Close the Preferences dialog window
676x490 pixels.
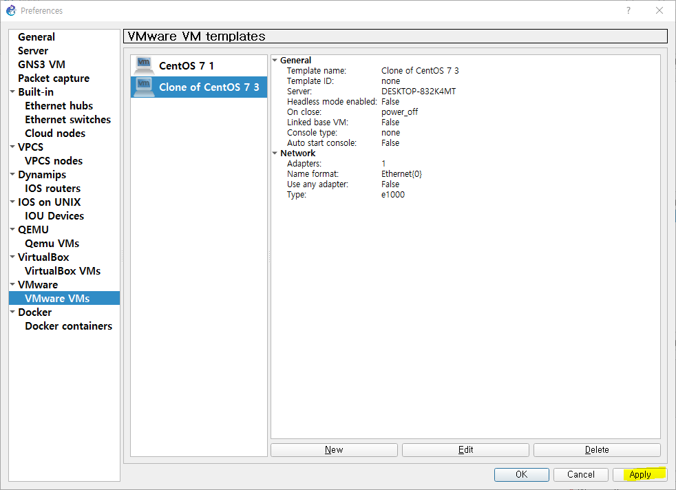(659, 10)
